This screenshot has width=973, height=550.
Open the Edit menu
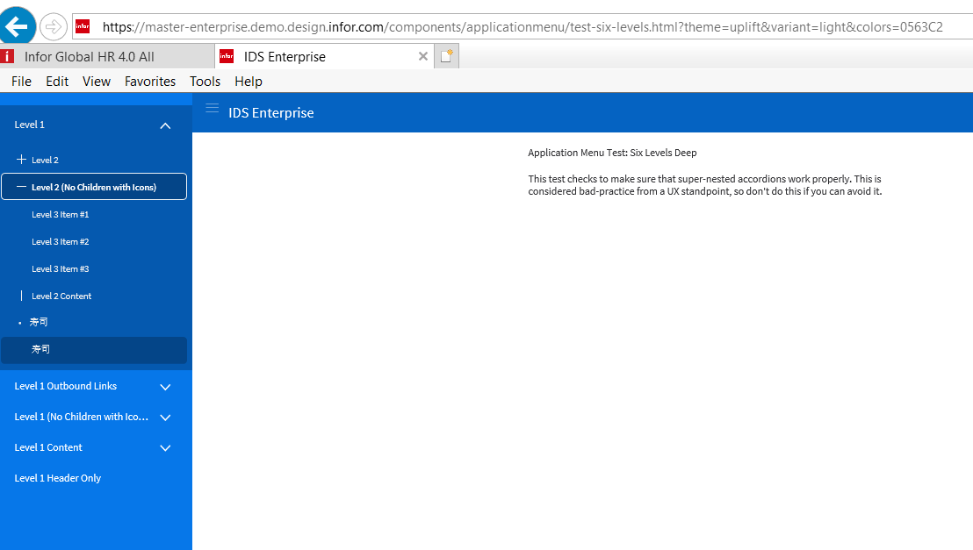click(x=57, y=82)
